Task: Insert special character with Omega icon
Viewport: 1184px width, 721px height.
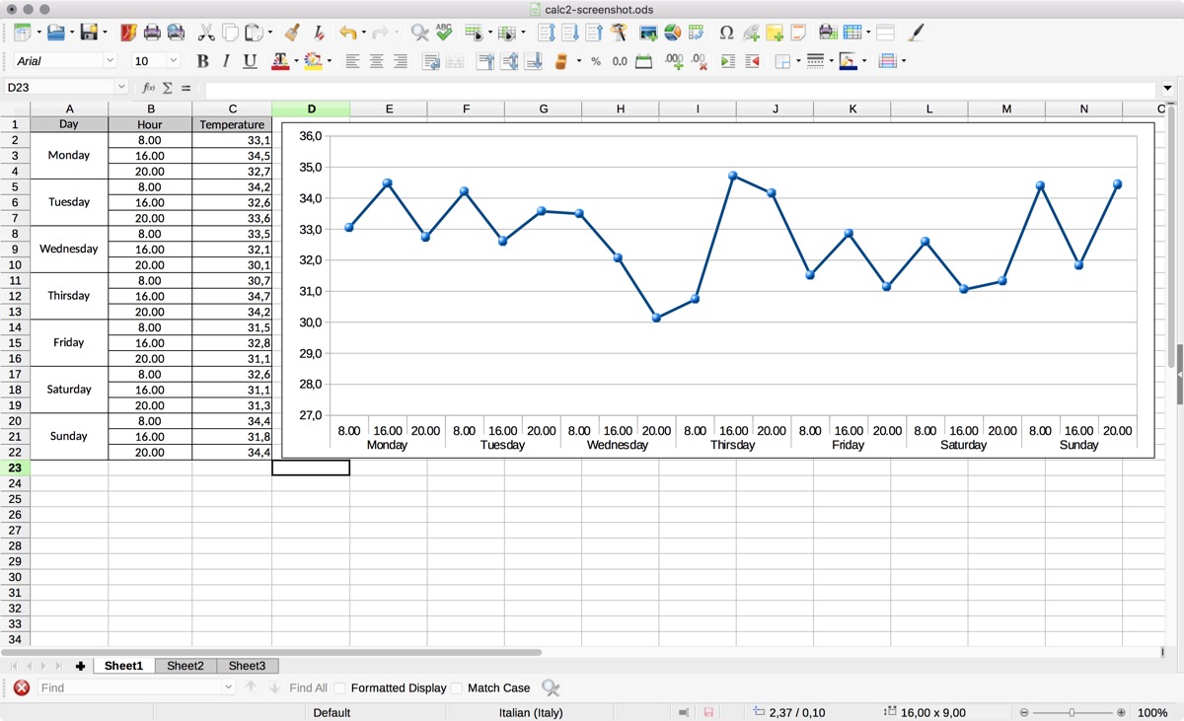Action: tap(726, 33)
